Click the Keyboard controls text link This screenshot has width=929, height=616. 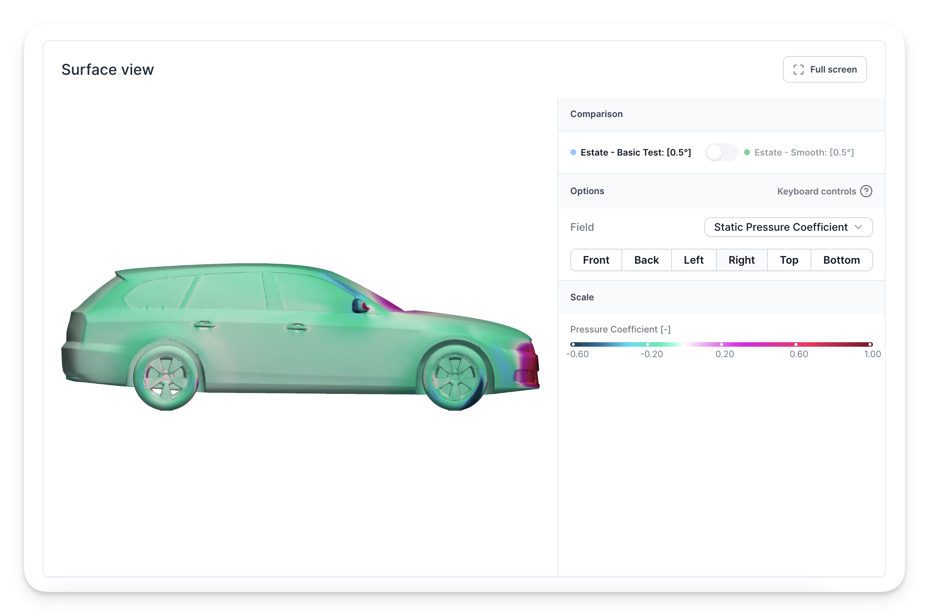pos(817,191)
